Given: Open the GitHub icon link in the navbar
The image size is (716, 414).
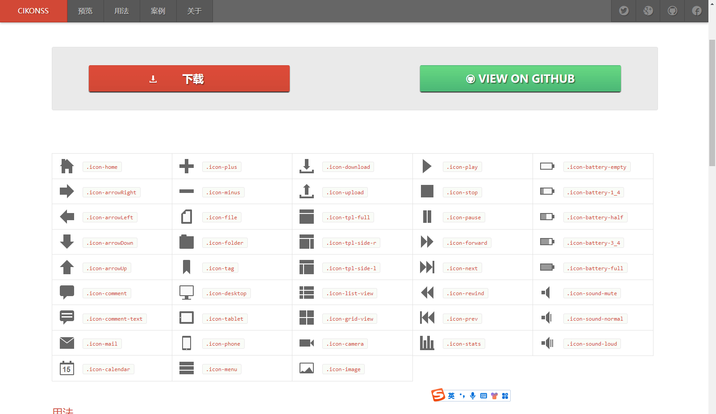Looking at the screenshot, I should pos(672,11).
